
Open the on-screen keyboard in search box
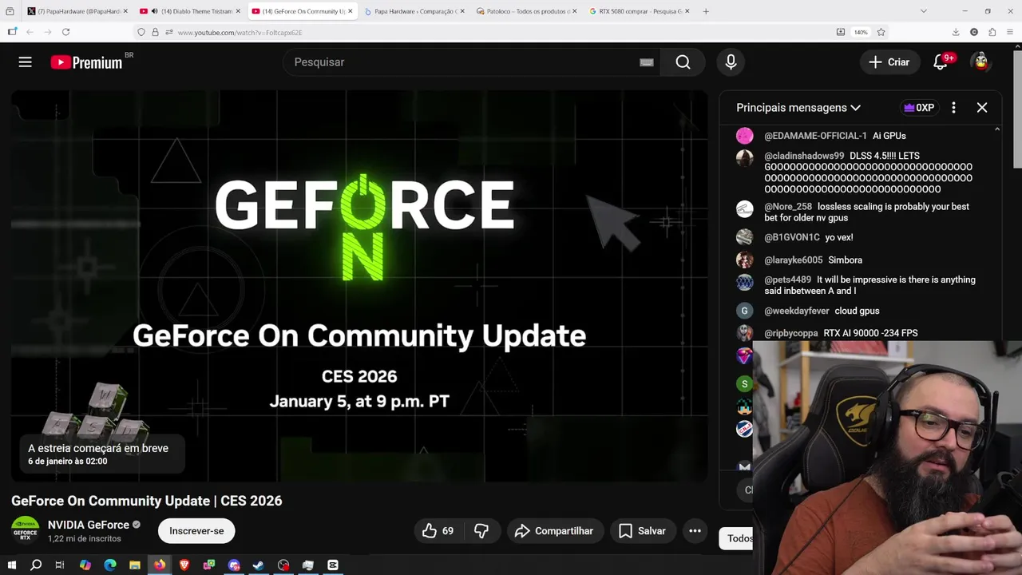pyautogui.click(x=647, y=62)
